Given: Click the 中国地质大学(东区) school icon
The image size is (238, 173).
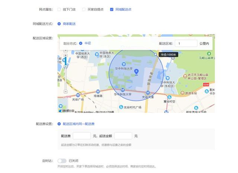Looking at the screenshot, I should 97,54.
